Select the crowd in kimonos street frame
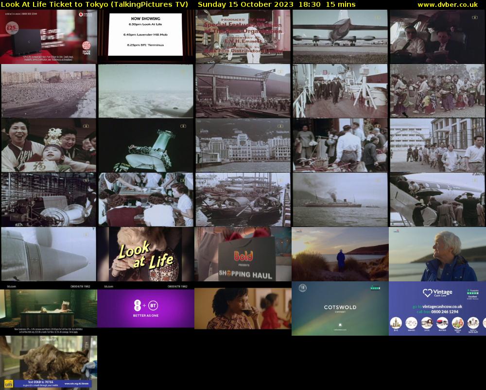The height and width of the screenshot is (390, 486). (437, 91)
